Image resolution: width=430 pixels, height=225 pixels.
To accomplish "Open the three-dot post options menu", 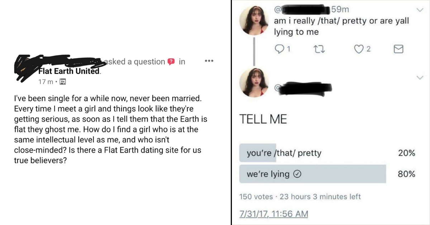I will coord(209,61).
